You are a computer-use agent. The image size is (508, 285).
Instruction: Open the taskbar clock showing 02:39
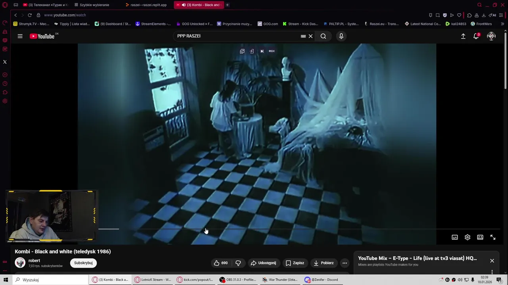point(485,280)
